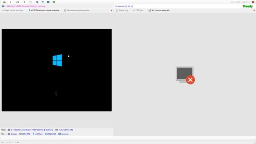
Task: Click the window/calendar icon in the top toolbar
Action: pyautogui.click(x=43, y=2)
